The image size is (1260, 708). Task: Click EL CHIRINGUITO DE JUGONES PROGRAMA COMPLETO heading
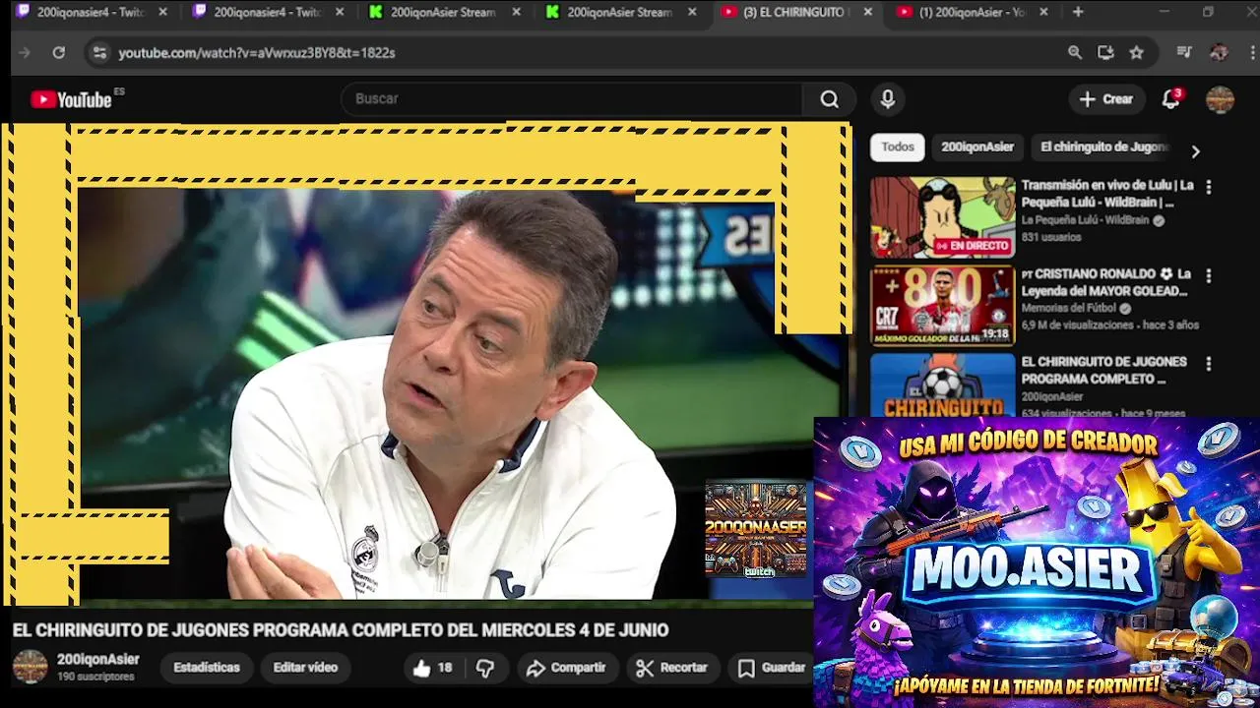click(x=341, y=630)
